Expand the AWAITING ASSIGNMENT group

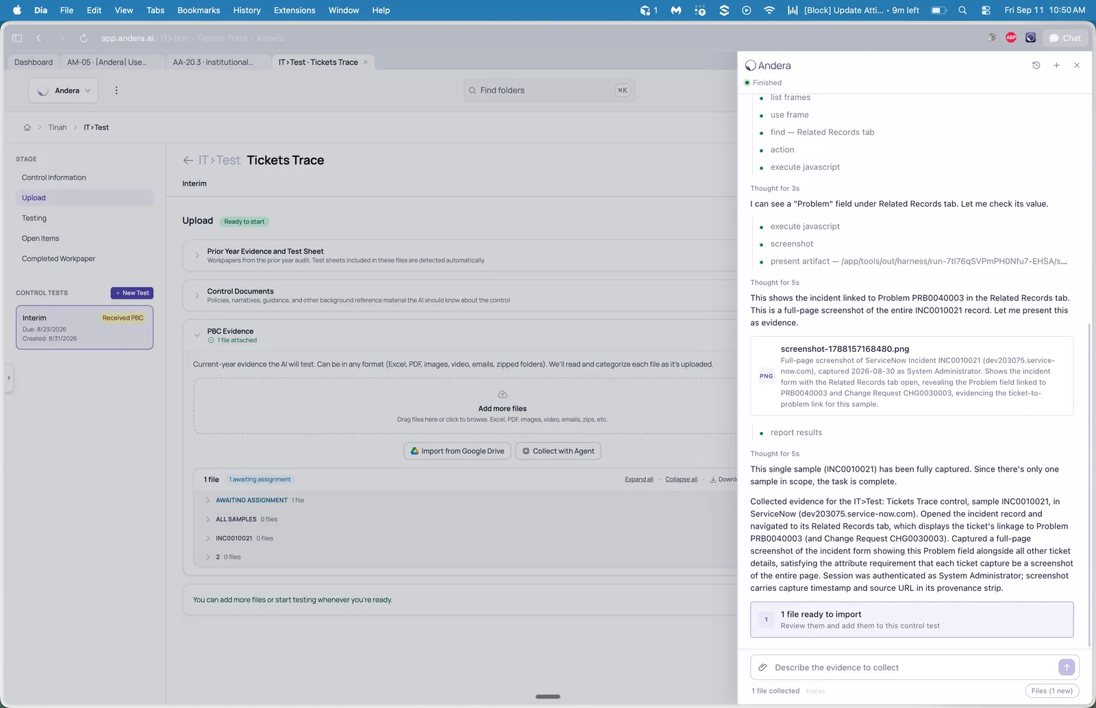pos(208,501)
